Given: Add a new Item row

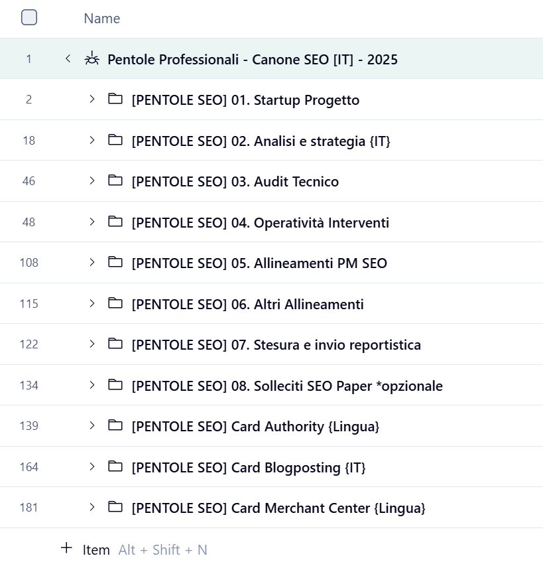Looking at the screenshot, I should click(96, 549).
